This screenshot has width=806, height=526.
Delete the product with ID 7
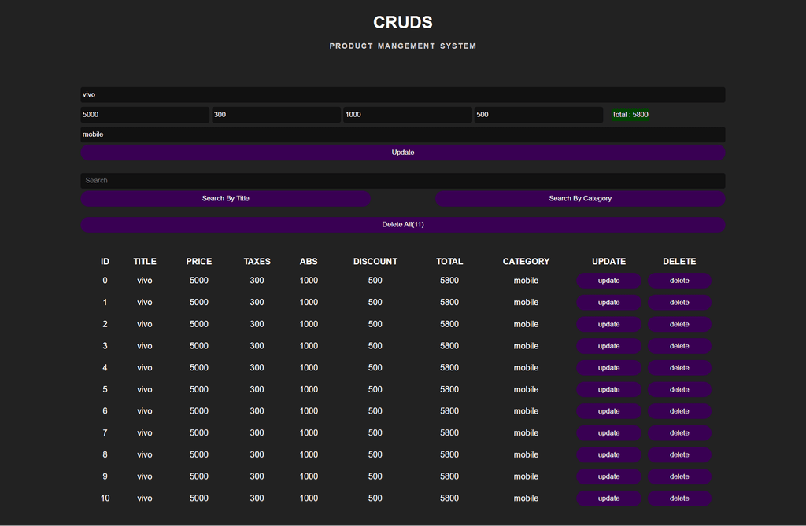pos(679,433)
